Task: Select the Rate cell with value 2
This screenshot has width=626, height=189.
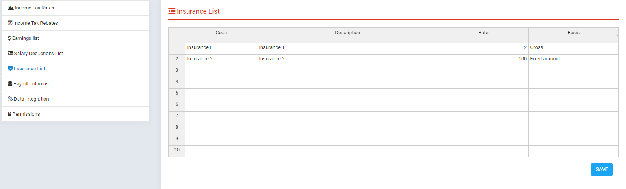Action: point(483,48)
